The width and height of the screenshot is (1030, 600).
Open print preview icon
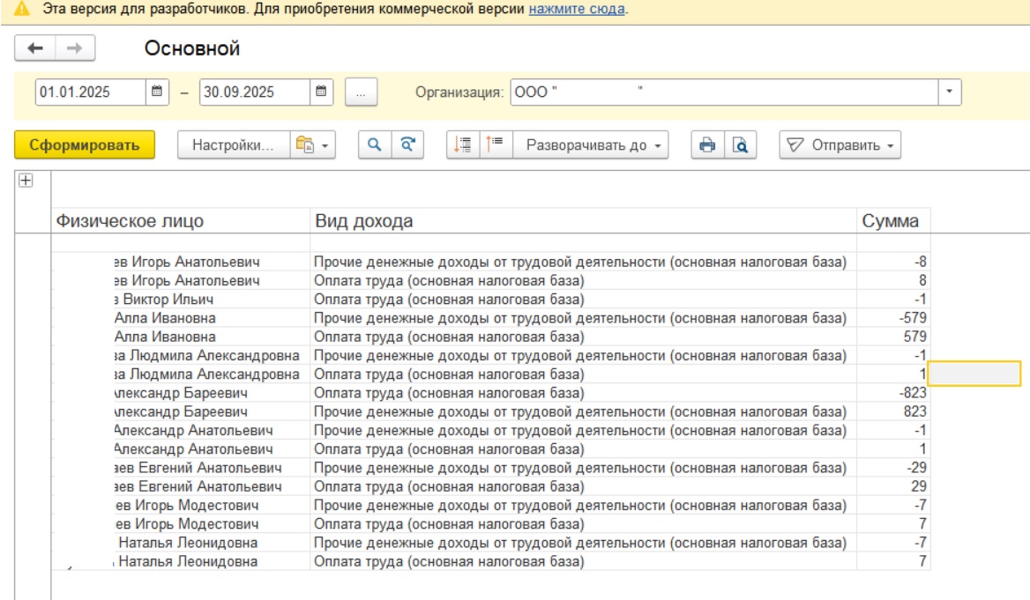(741, 145)
